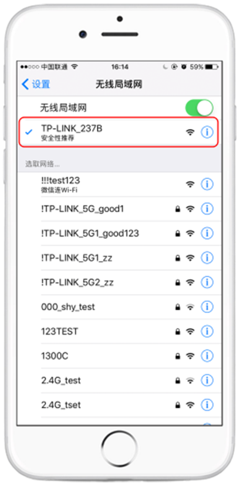The width and height of the screenshot is (240, 486).
Task: Join the !!!test123 network
Action: (x=119, y=184)
